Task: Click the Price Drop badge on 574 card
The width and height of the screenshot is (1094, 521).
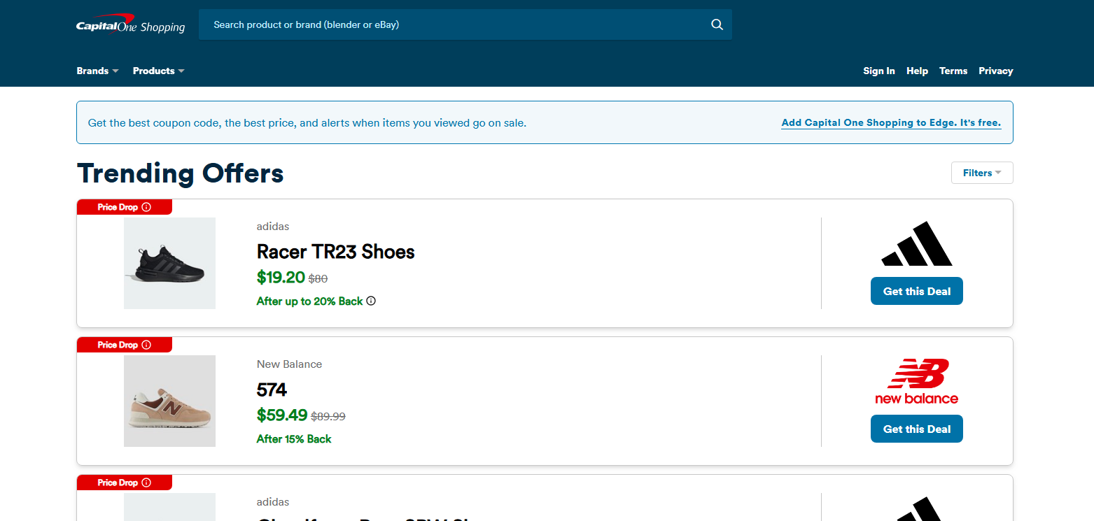Action: coord(125,345)
